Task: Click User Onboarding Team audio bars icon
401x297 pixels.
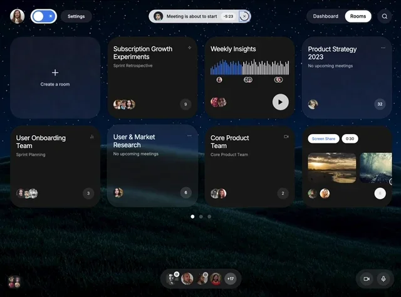Action: point(92,137)
